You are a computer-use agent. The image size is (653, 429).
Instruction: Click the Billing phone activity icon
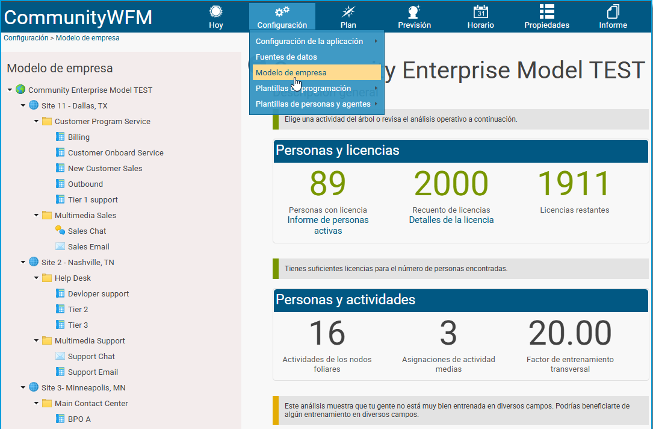(60, 137)
